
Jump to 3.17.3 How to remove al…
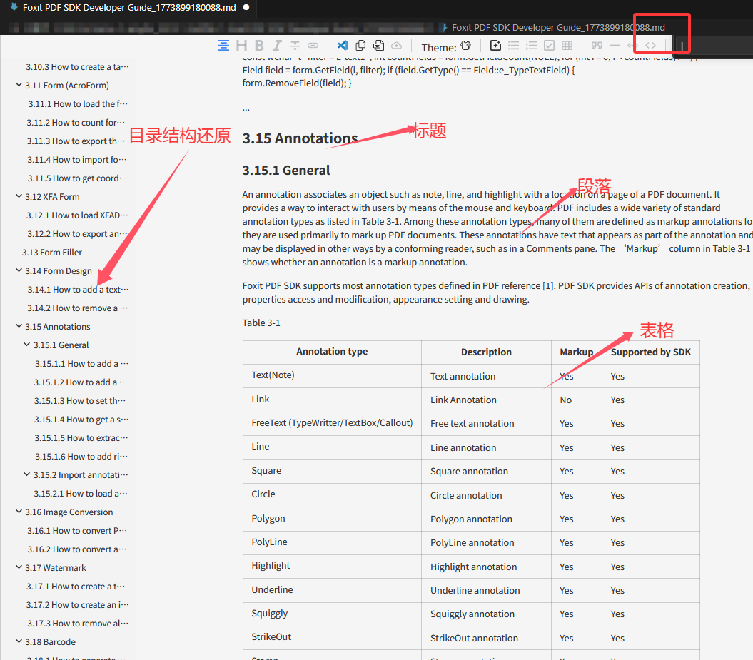[x=77, y=623]
